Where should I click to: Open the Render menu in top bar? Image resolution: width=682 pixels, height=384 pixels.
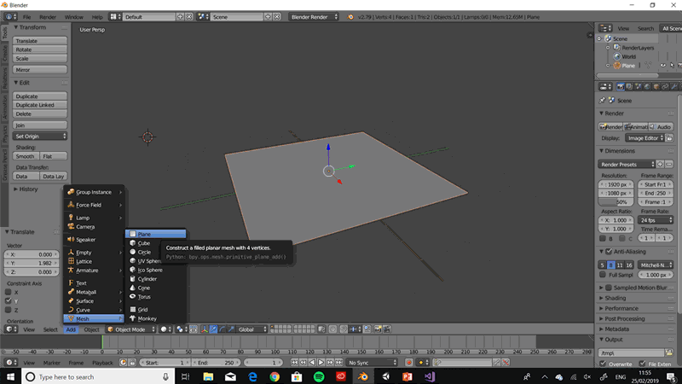pyautogui.click(x=48, y=17)
